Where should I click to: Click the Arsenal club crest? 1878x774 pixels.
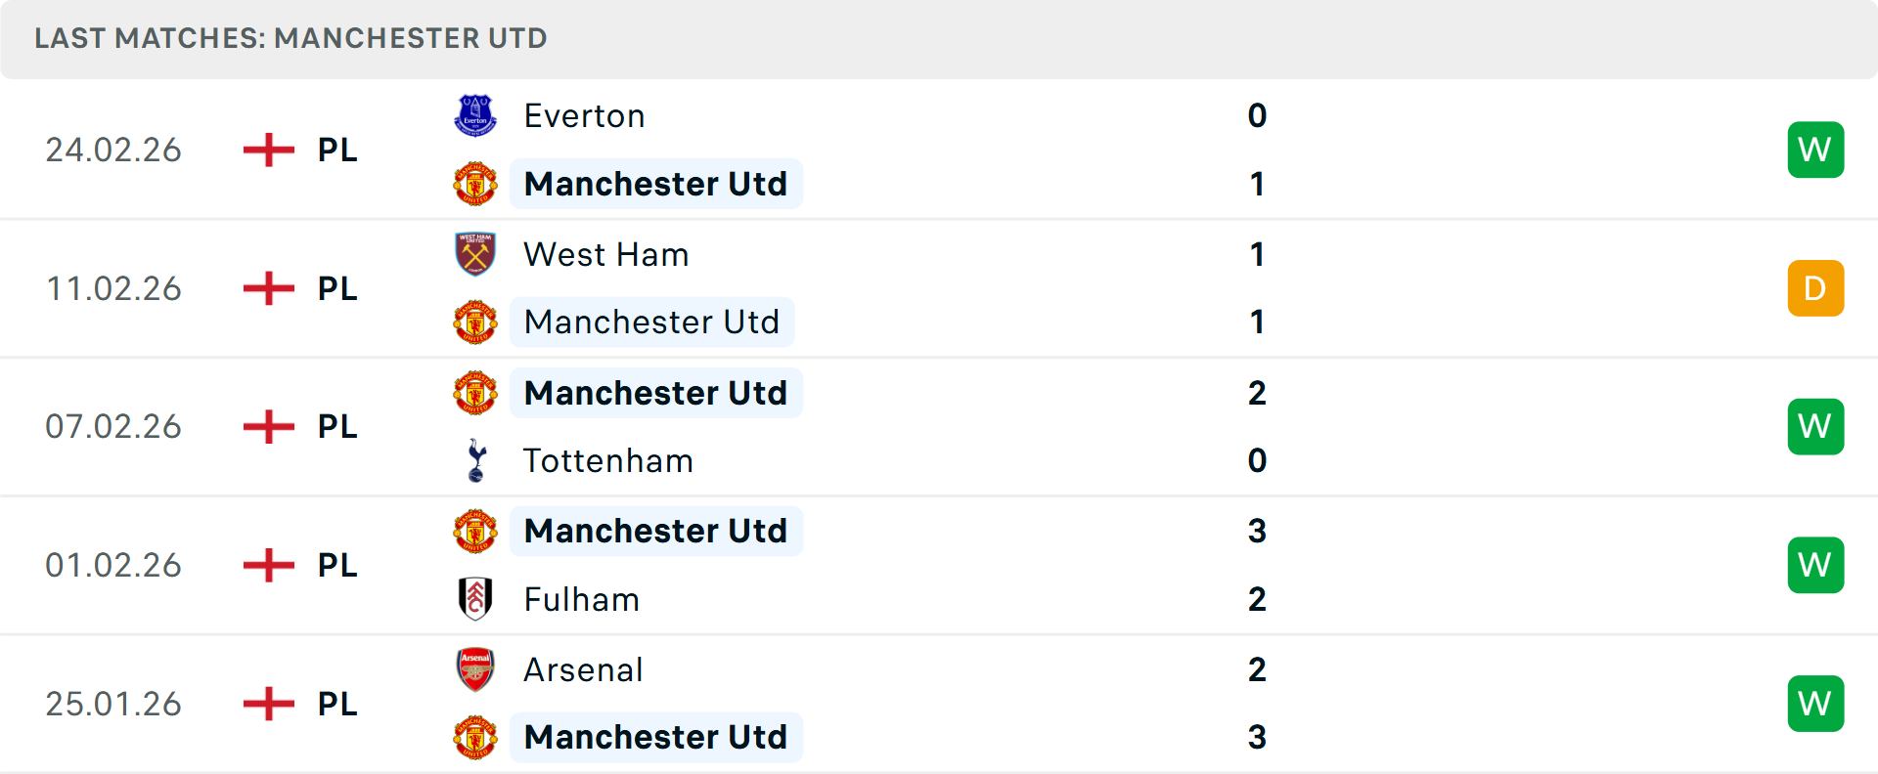point(475,669)
